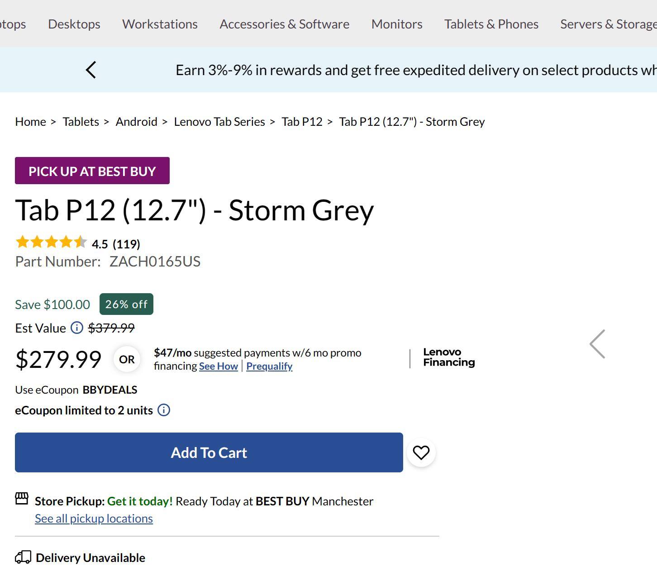Open the Tablets & Phones menu
Viewport: 657px width, 571px height.
tap(491, 24)
